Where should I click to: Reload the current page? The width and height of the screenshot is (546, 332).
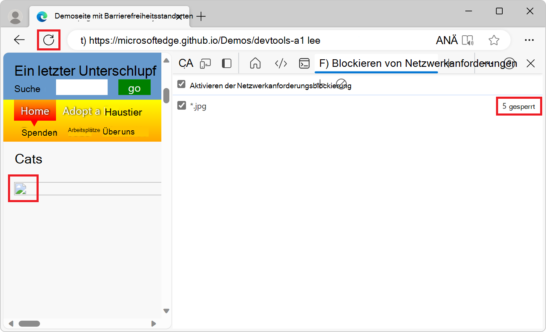pos(48,40)
